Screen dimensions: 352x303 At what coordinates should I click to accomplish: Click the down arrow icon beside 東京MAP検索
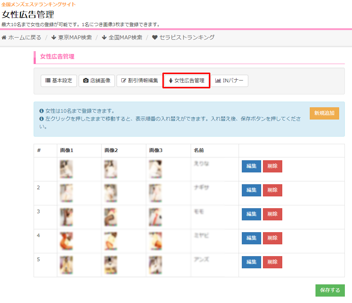tap(54, 38)
